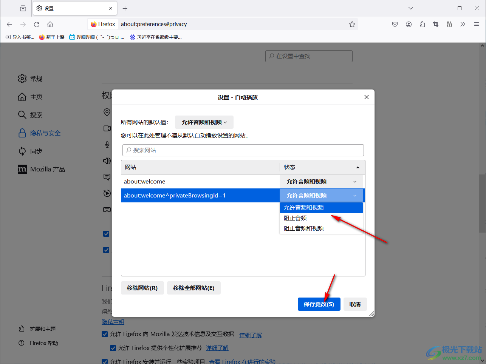Sort by the 状态 column header
This screenshot has width=486, height=364.
(x=322, y=167)
